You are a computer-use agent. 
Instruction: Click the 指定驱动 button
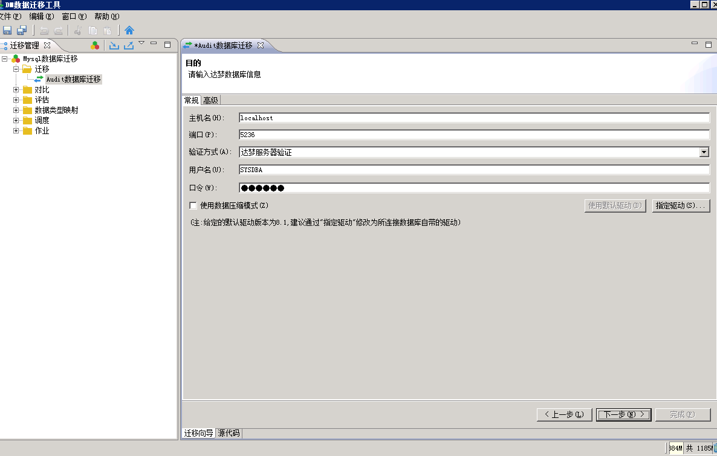point(680,206)
